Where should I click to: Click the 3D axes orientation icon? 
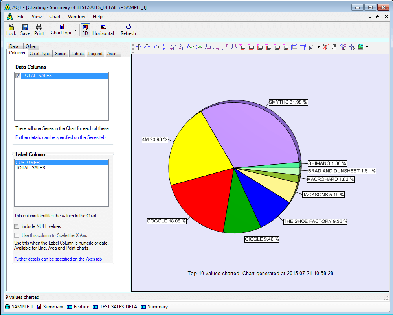tap(312, 47)
